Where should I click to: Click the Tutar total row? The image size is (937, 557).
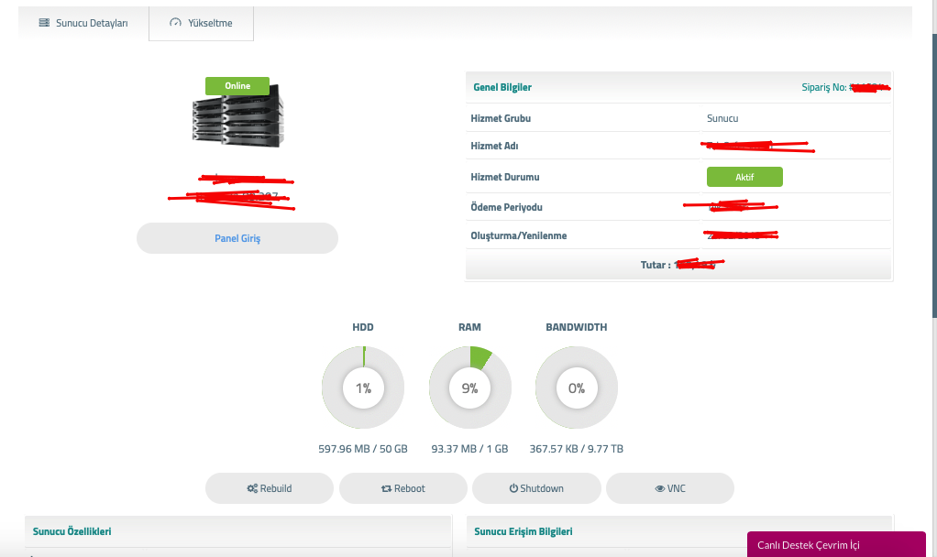[678, 265]
